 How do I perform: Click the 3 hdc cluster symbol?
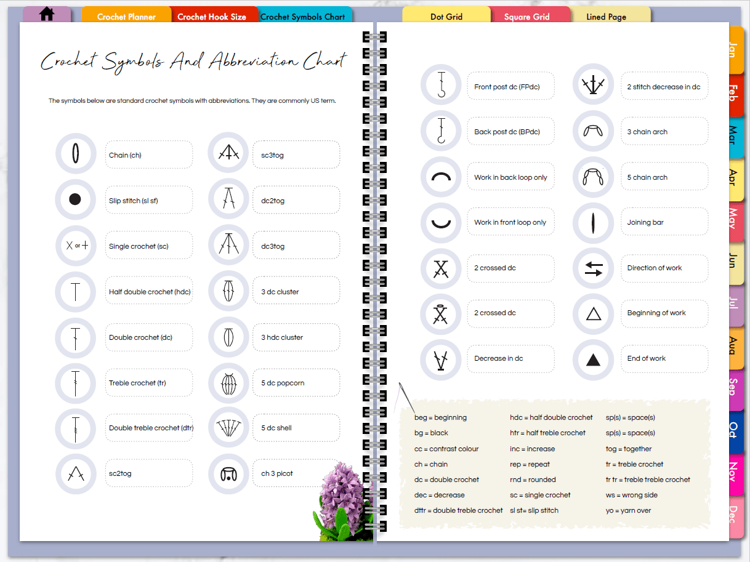[228, 336]
